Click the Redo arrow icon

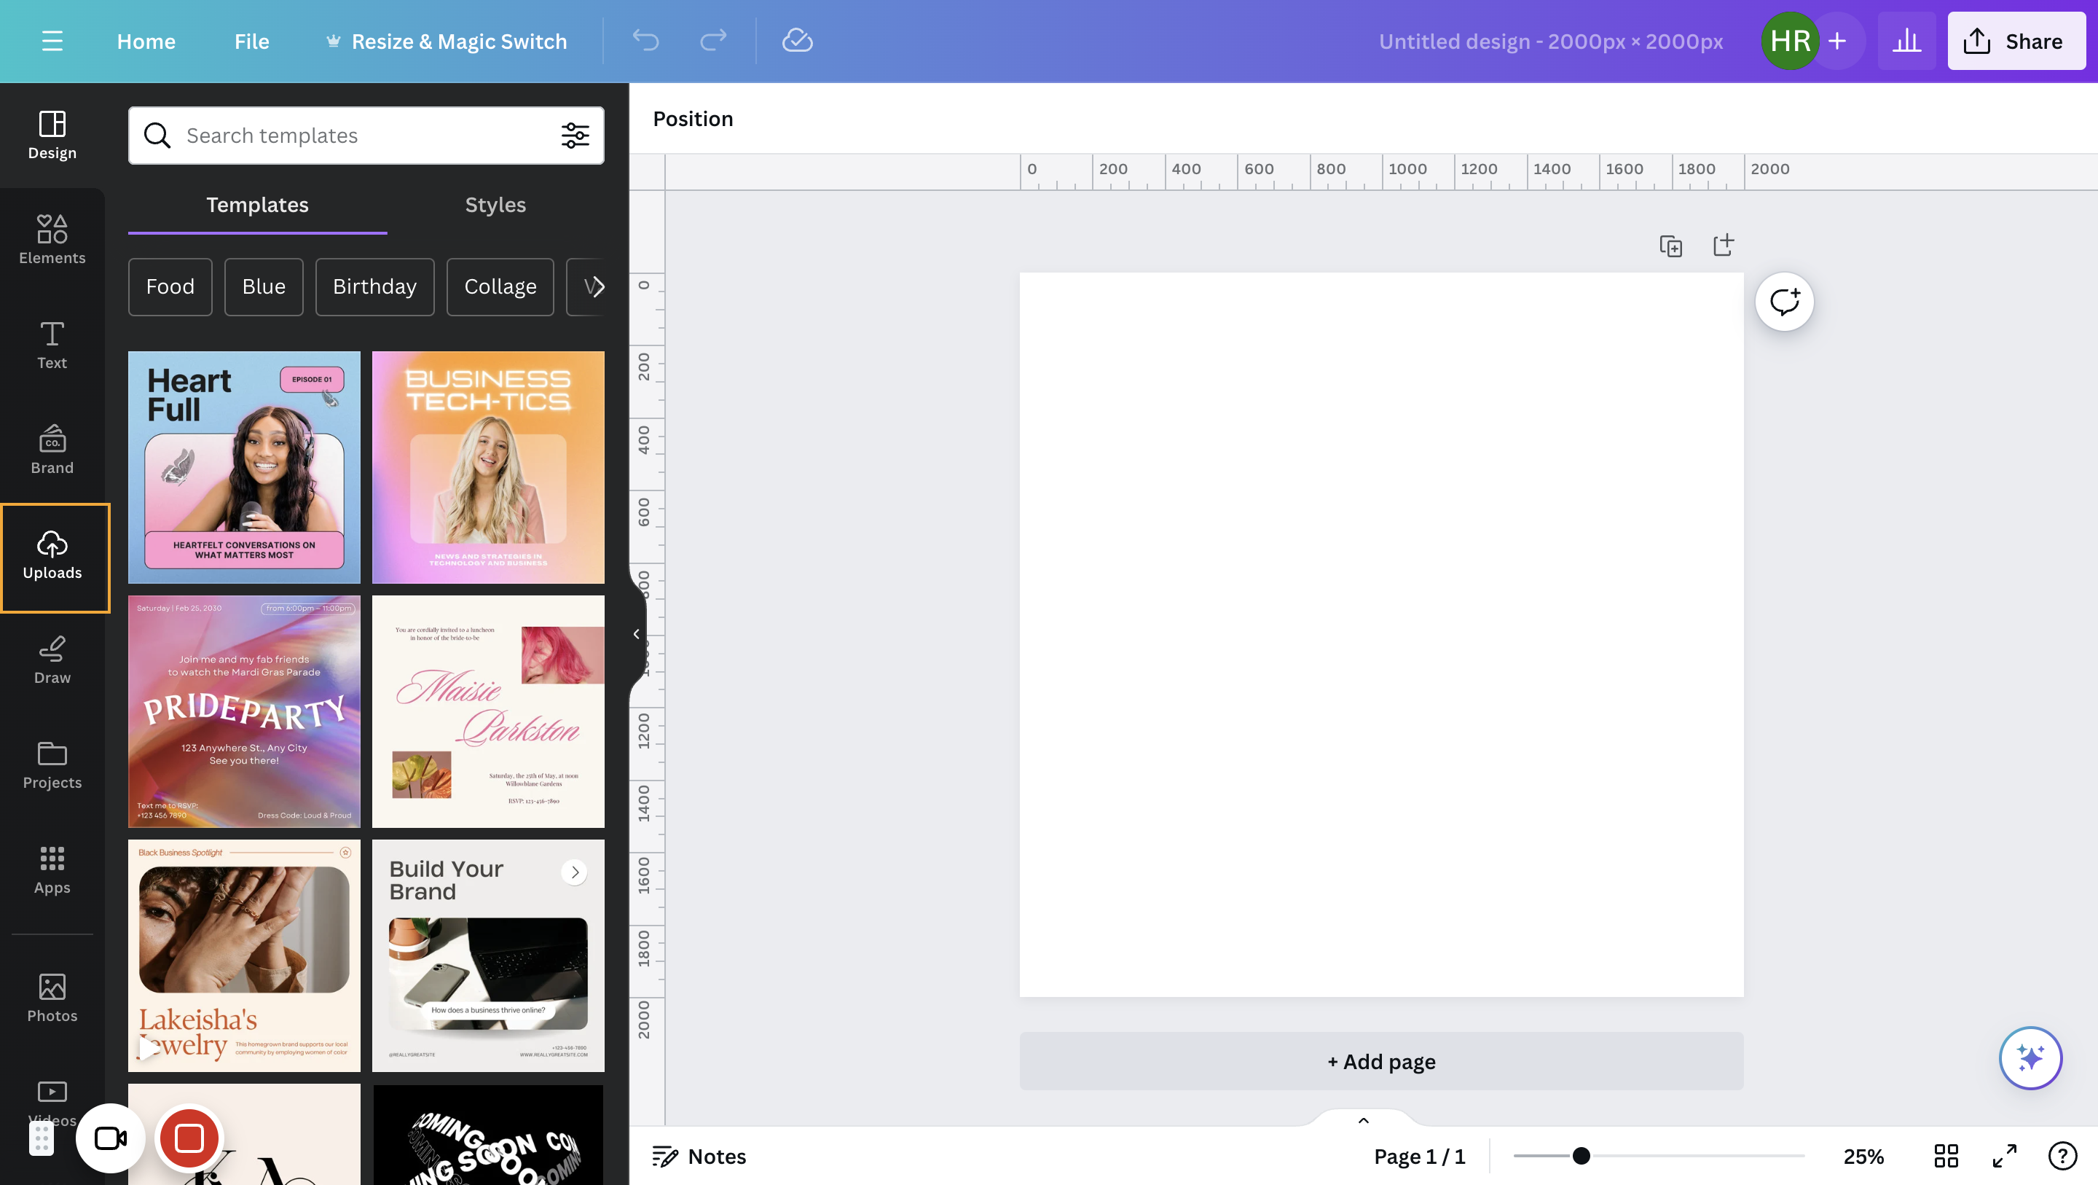pyautogui.click(x=713, y=41)
